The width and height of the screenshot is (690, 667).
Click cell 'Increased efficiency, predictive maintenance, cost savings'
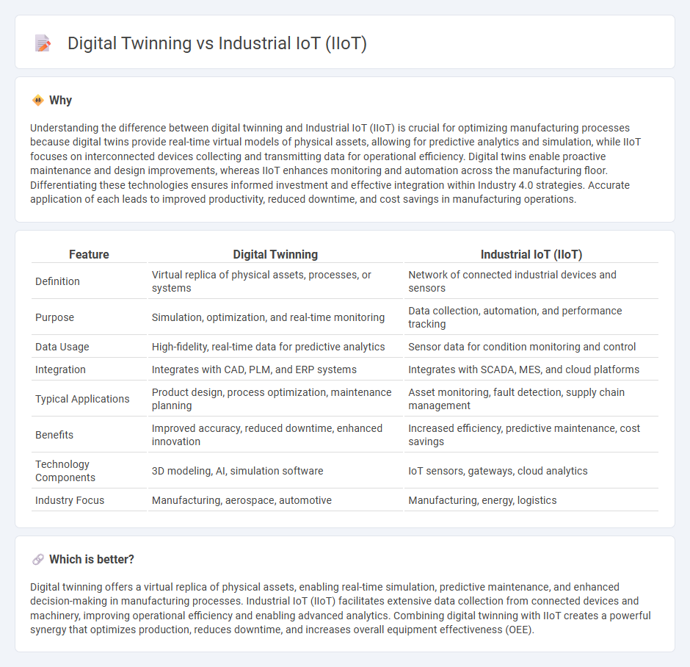(x=531, y=435)
